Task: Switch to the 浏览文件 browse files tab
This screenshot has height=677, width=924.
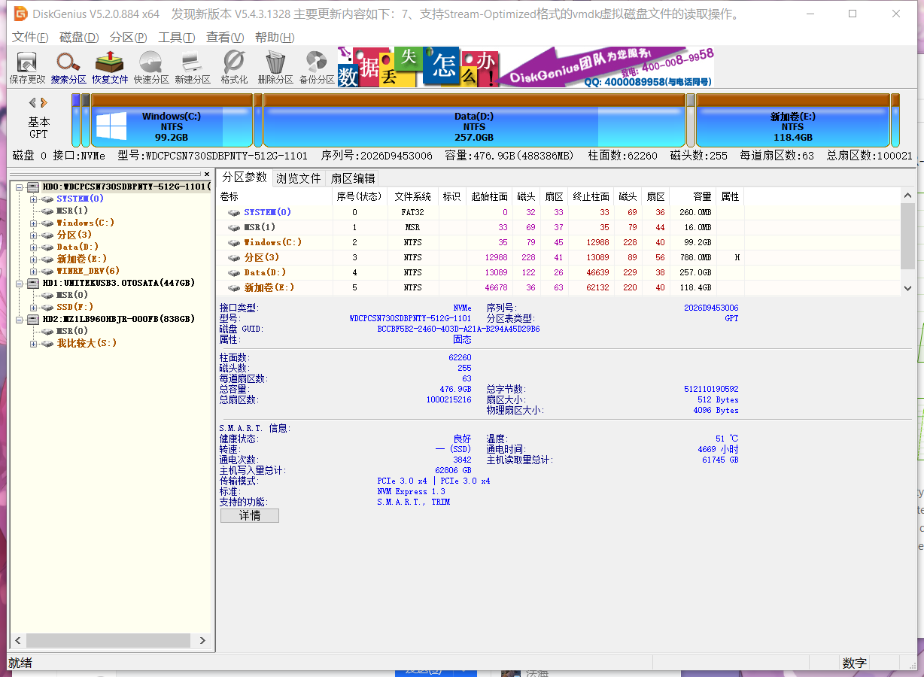Action: [299, 178]
